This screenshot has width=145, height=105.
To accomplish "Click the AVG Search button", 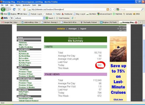I will pos(50,18).
